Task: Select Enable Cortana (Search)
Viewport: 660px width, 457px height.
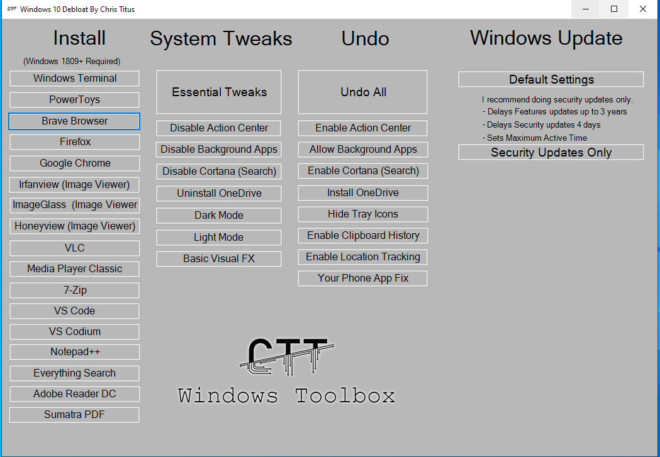Action: (363, 171)
